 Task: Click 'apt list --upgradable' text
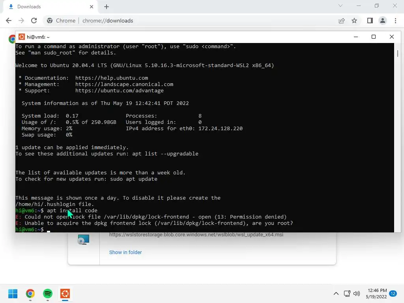165,153
